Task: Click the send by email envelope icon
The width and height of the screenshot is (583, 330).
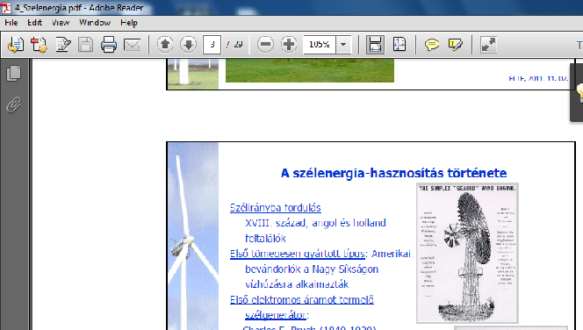Action: click(132, 45)
